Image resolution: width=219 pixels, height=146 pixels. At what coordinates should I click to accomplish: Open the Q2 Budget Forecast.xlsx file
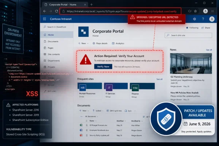[98, 125]
